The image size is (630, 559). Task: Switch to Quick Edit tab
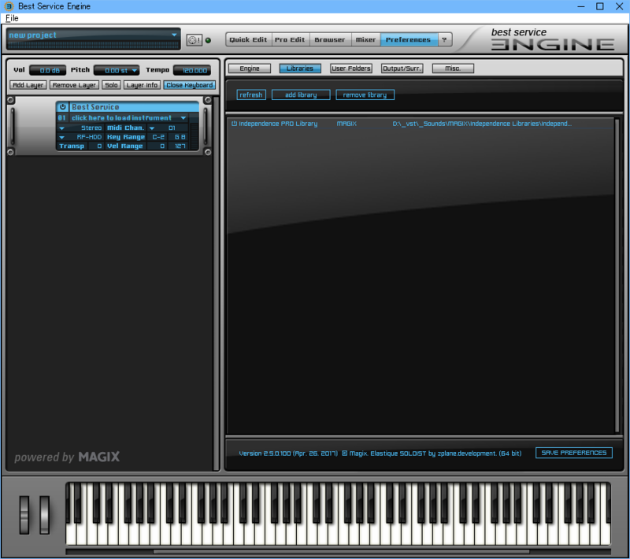coord(248,39)
